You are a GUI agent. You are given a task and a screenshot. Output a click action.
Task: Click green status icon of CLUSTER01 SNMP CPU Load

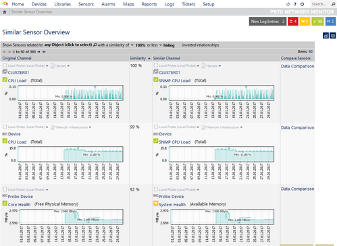(x=156, y=80)
